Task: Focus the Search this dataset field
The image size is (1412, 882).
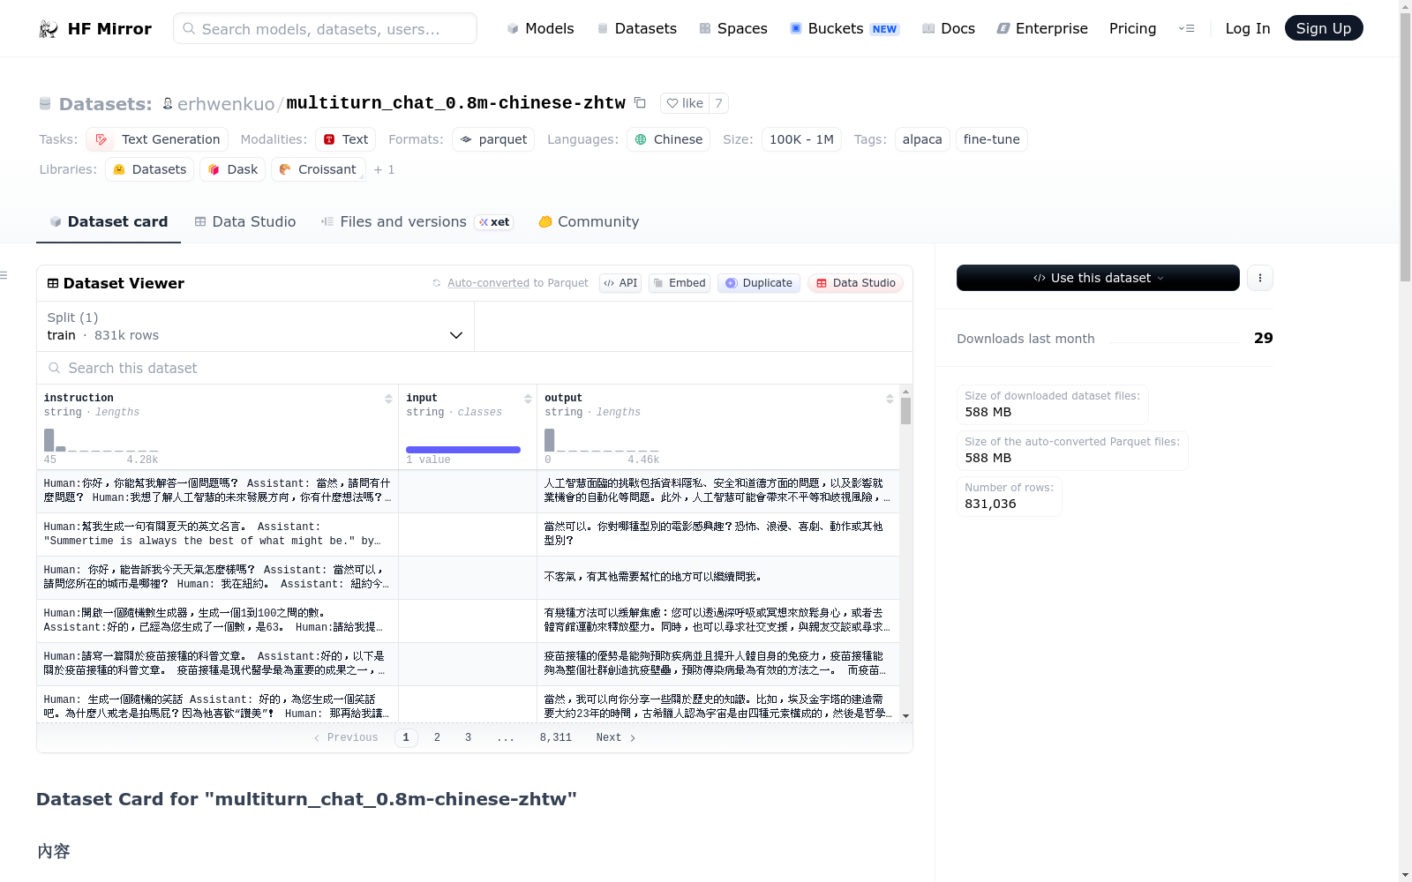Action: (474, 368)
